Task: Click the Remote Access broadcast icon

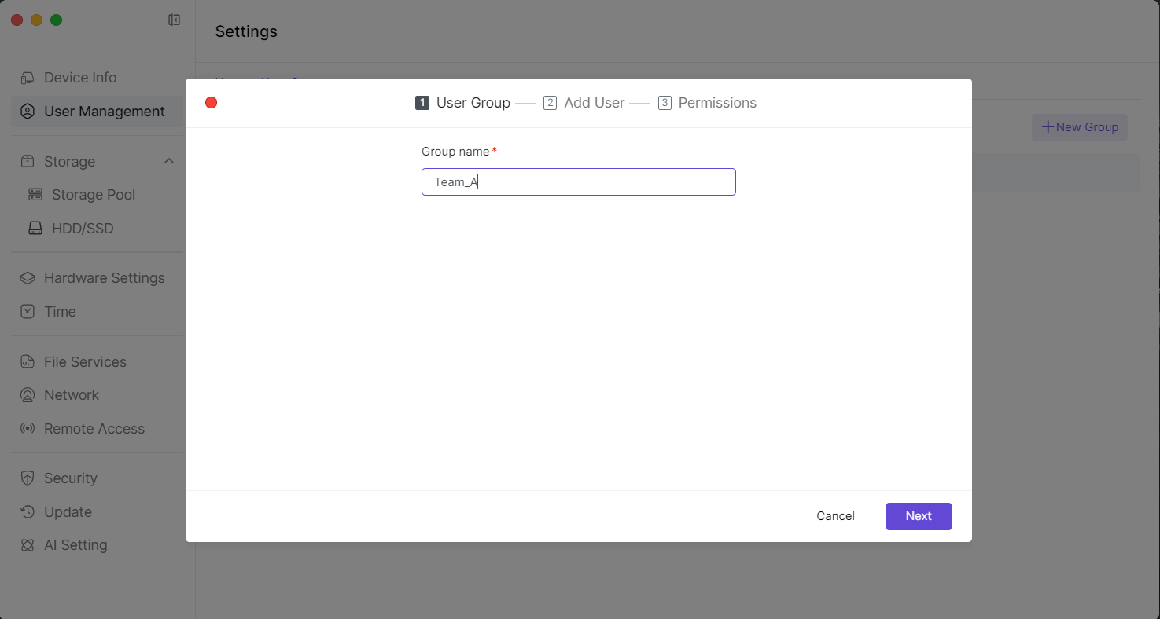Action: click(28, 429)
